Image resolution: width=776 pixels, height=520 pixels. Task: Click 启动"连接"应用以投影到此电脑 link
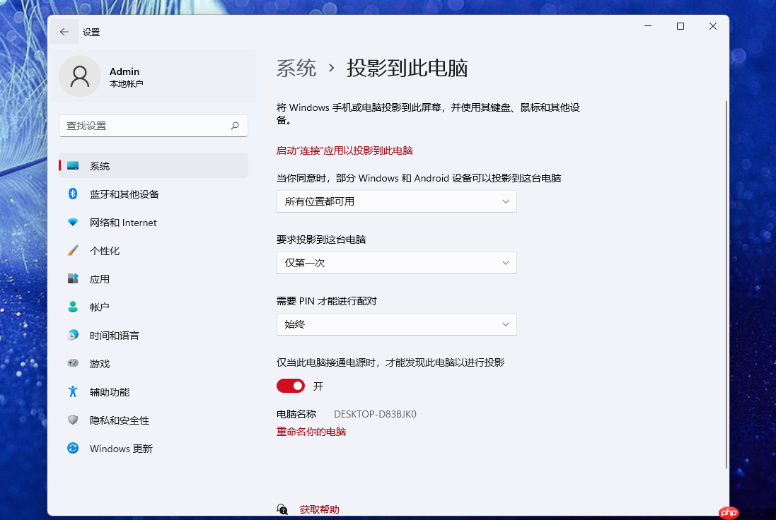(344, 150)
